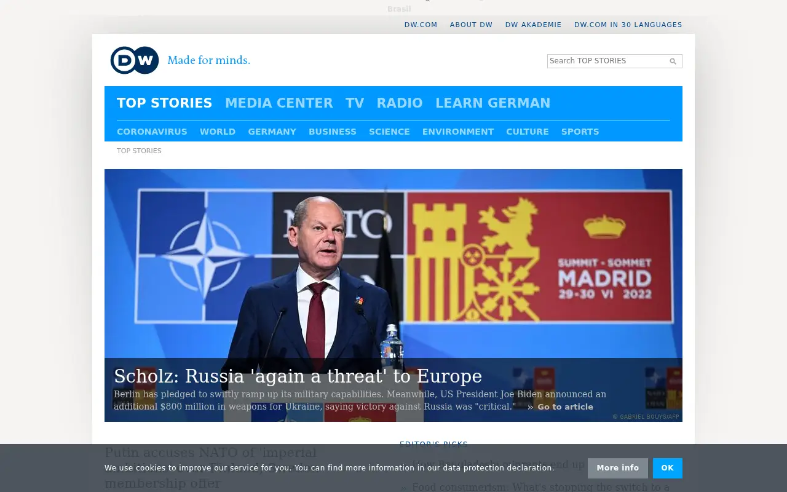Screen dimensions: 787x492
Task: Open DW.COM IN 30 LANGUAGES
Action: tap(628, 25)
